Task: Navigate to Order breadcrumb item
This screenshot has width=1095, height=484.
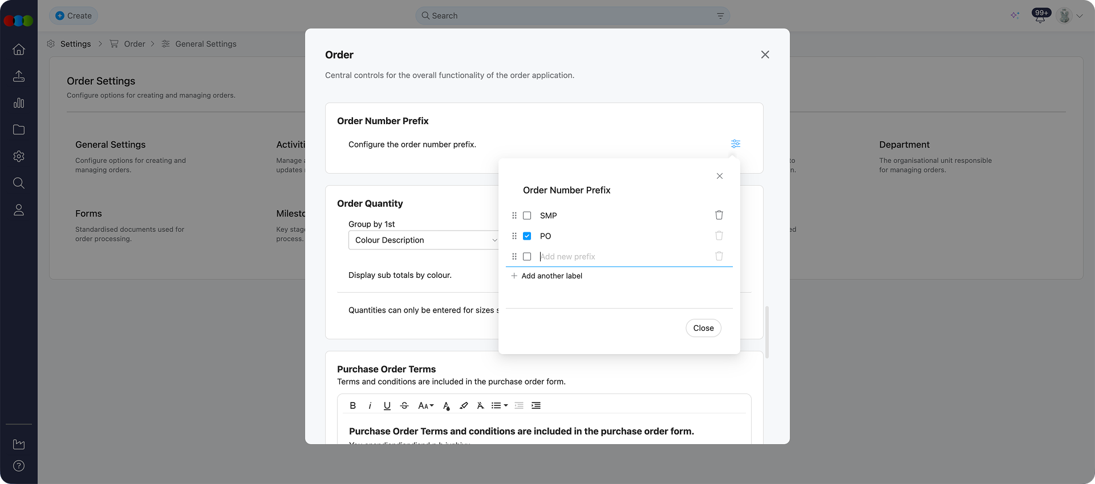Action: coord(135,44)
